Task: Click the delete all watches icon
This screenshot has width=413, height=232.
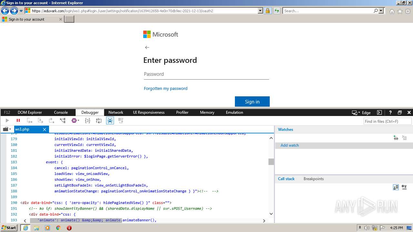Action: click(404, 138)
